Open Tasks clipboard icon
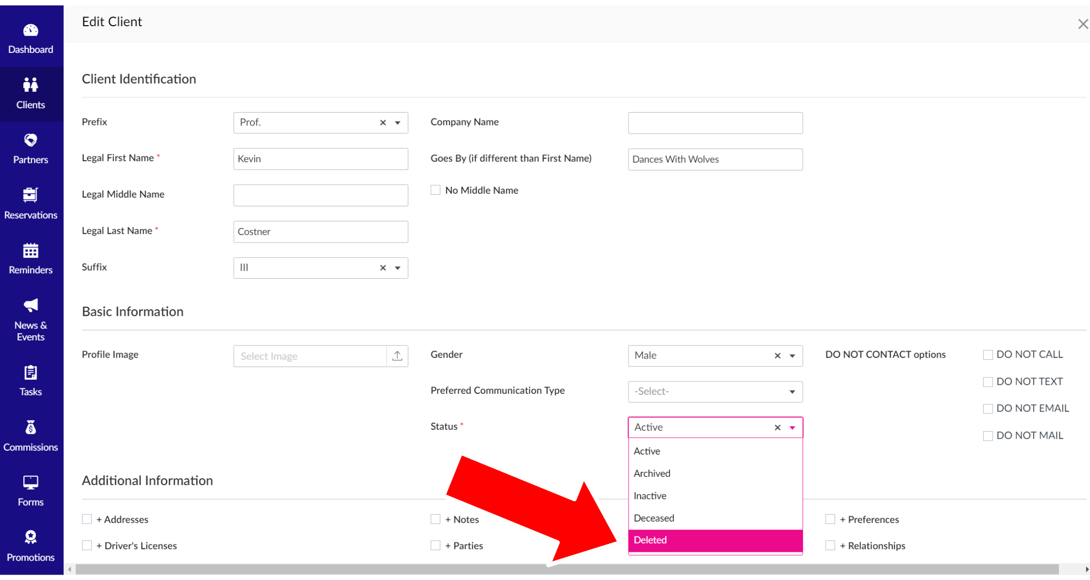Image resolution: width=1090 pixels, height=580 pixels. coord(31,373)
